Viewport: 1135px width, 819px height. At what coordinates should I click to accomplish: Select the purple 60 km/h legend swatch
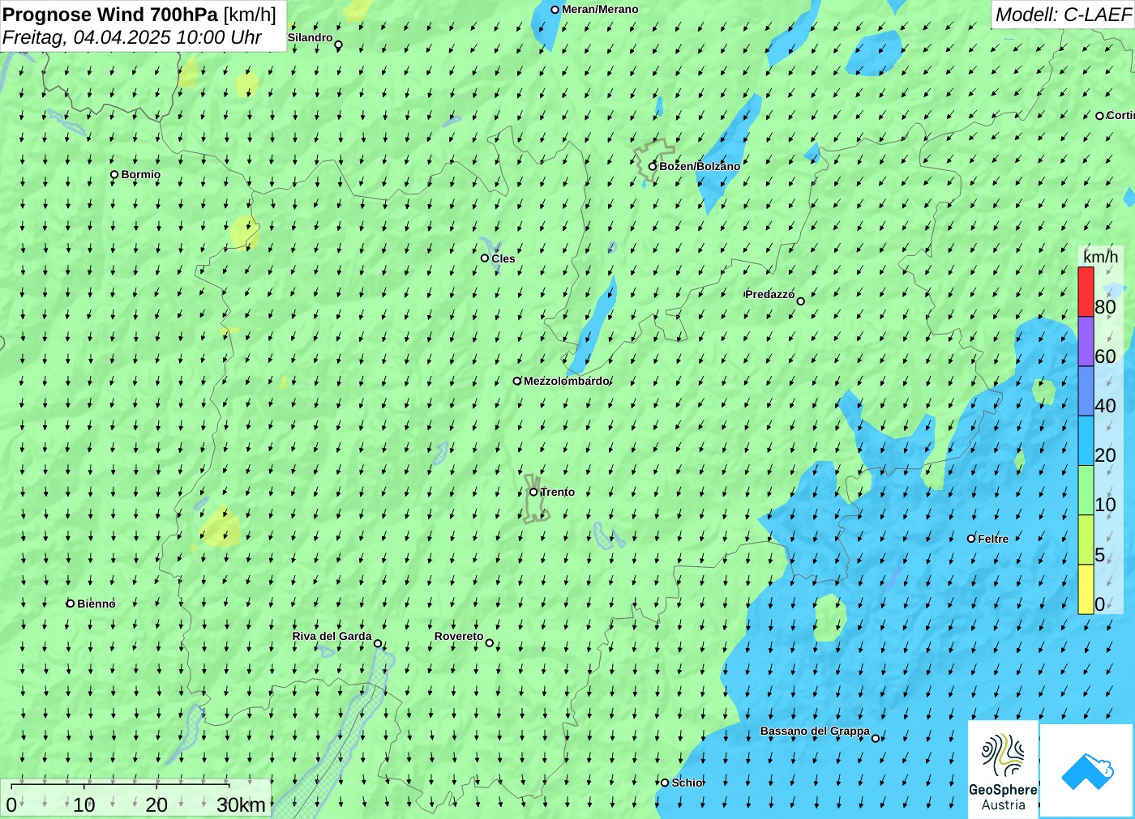1086,341
